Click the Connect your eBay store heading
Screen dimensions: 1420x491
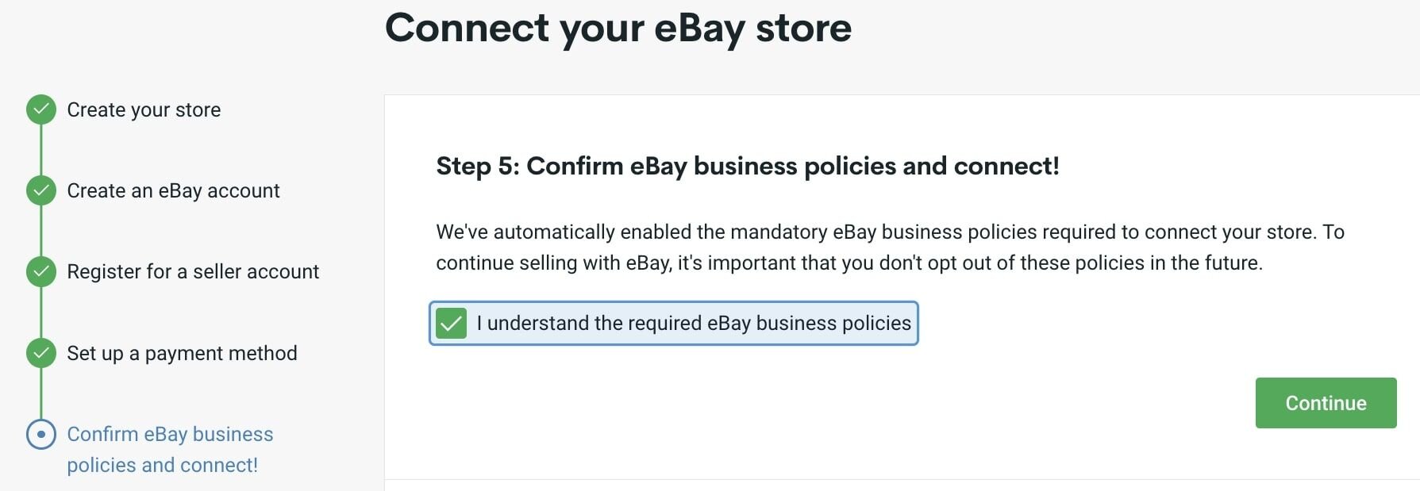coord(618,28)
